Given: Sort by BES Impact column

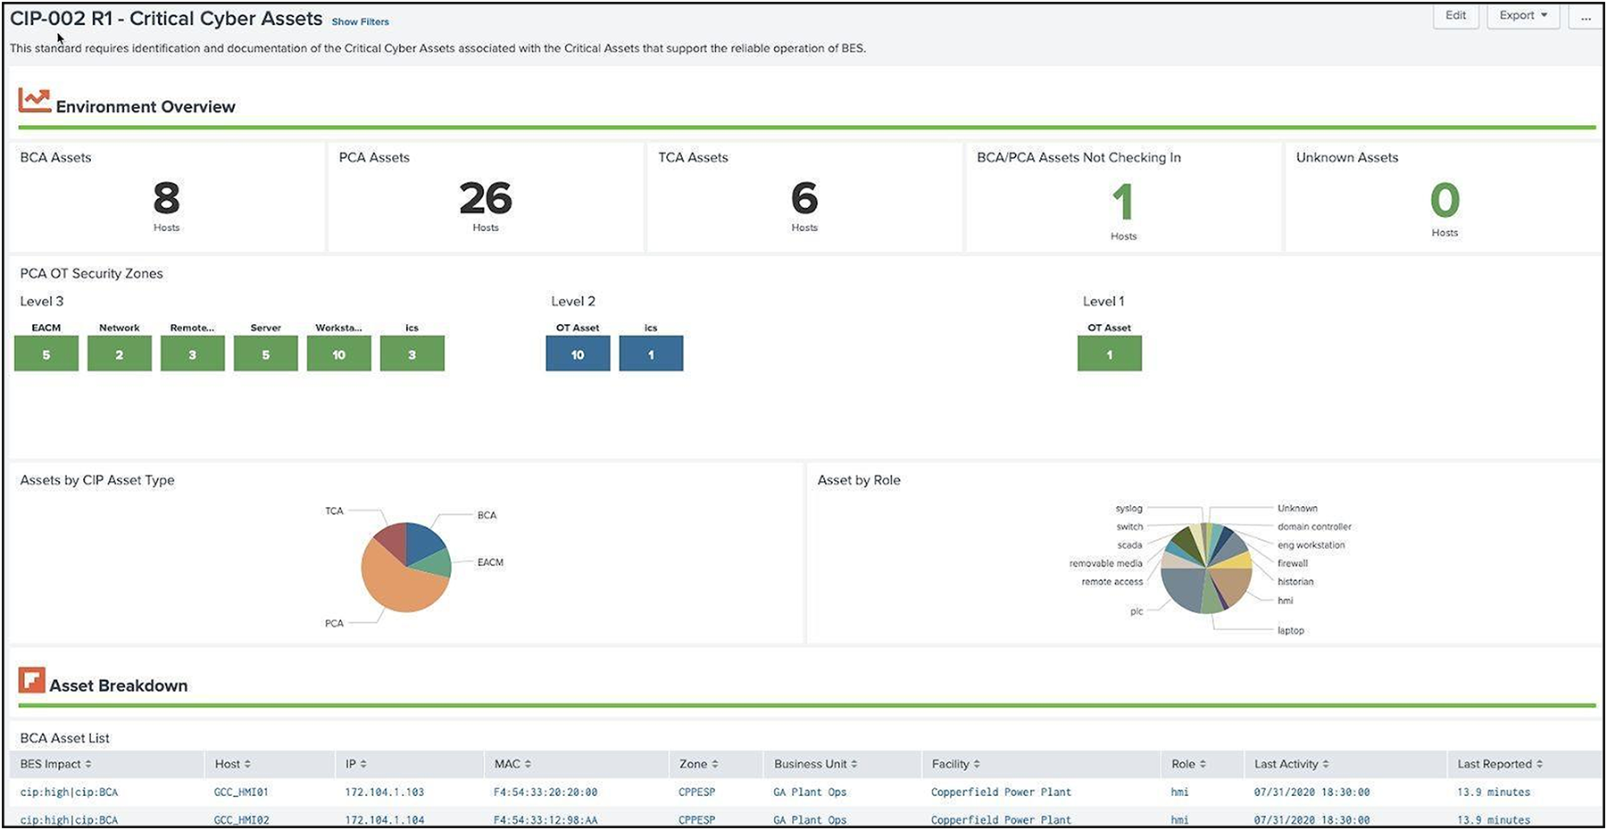Looking at the screenshot, I should (55, 764).
